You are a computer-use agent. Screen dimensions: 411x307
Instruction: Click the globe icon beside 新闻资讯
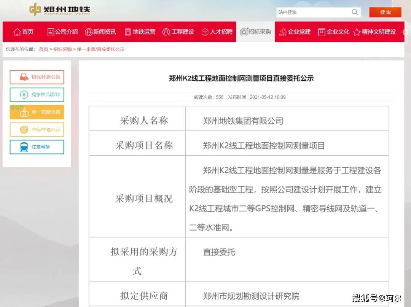89,32
